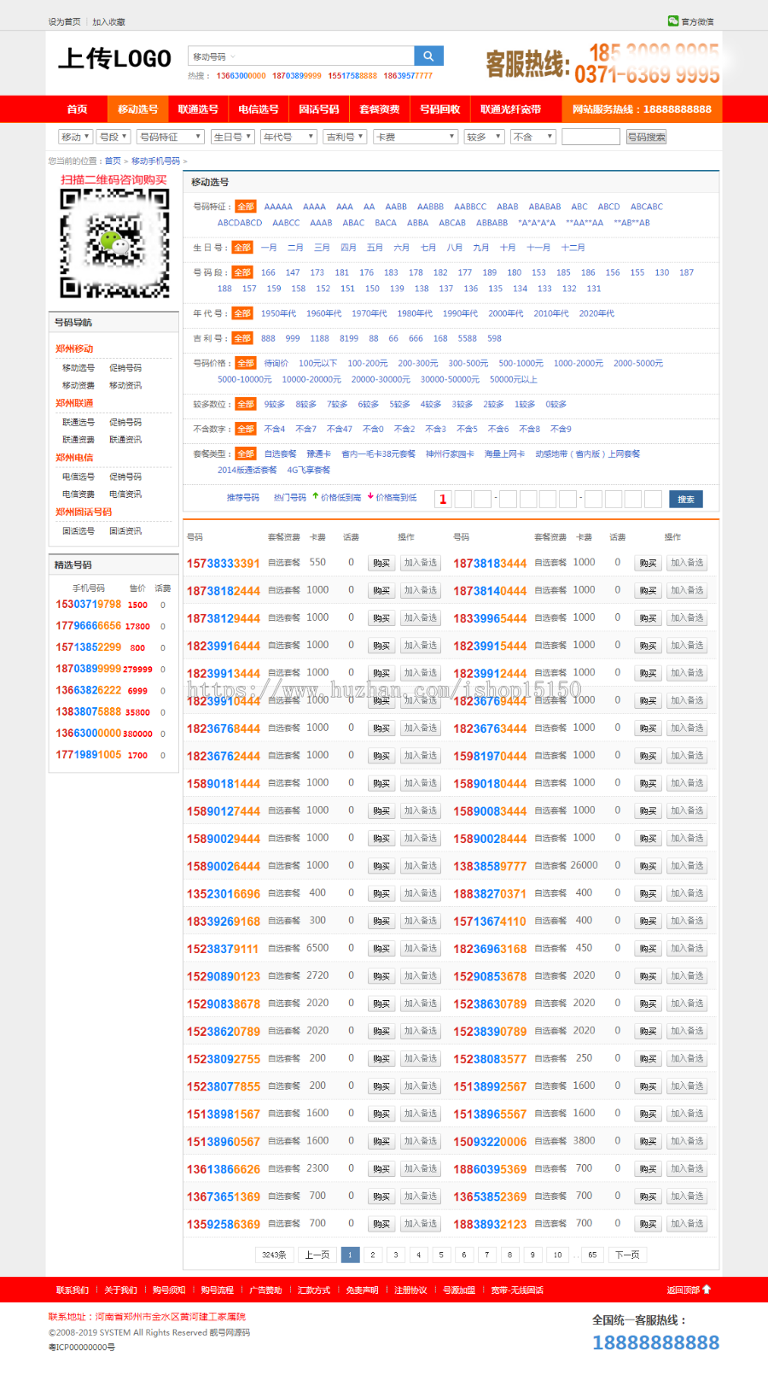Screen dimensions: 768x1375
Task: Expand the 号码特征 dropdown
Action: tap(171, 137)
